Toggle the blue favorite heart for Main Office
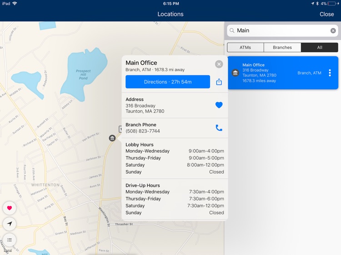 coord(219,105)
